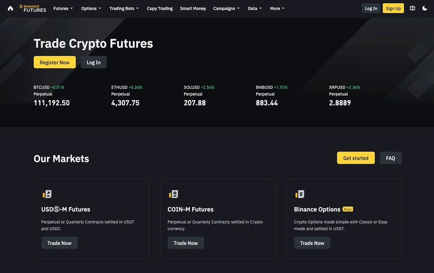Toggle dark mode with the moon icon

tap(425, 8)
